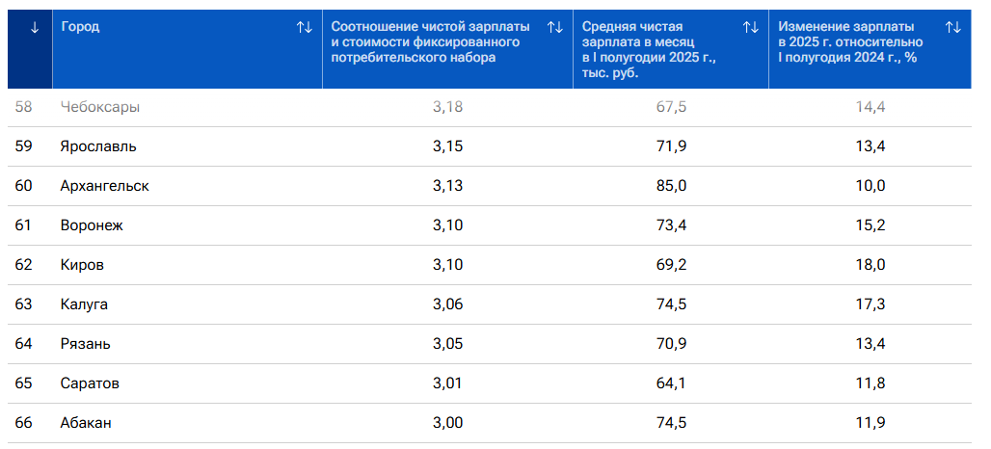Image resolution: width=991 pixels, height=449 pixels.
Task: Select Калуга in the table
Action: 84,304
